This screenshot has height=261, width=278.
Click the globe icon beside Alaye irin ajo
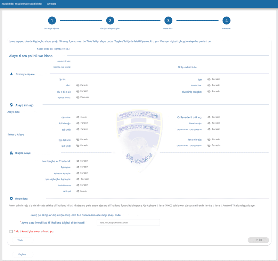(x=11, y=105)
